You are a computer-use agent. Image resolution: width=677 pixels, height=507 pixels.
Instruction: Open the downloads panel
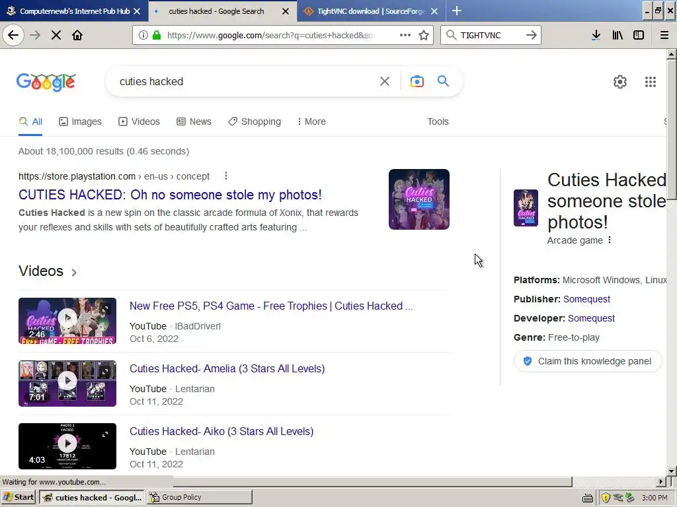[596, 35]
